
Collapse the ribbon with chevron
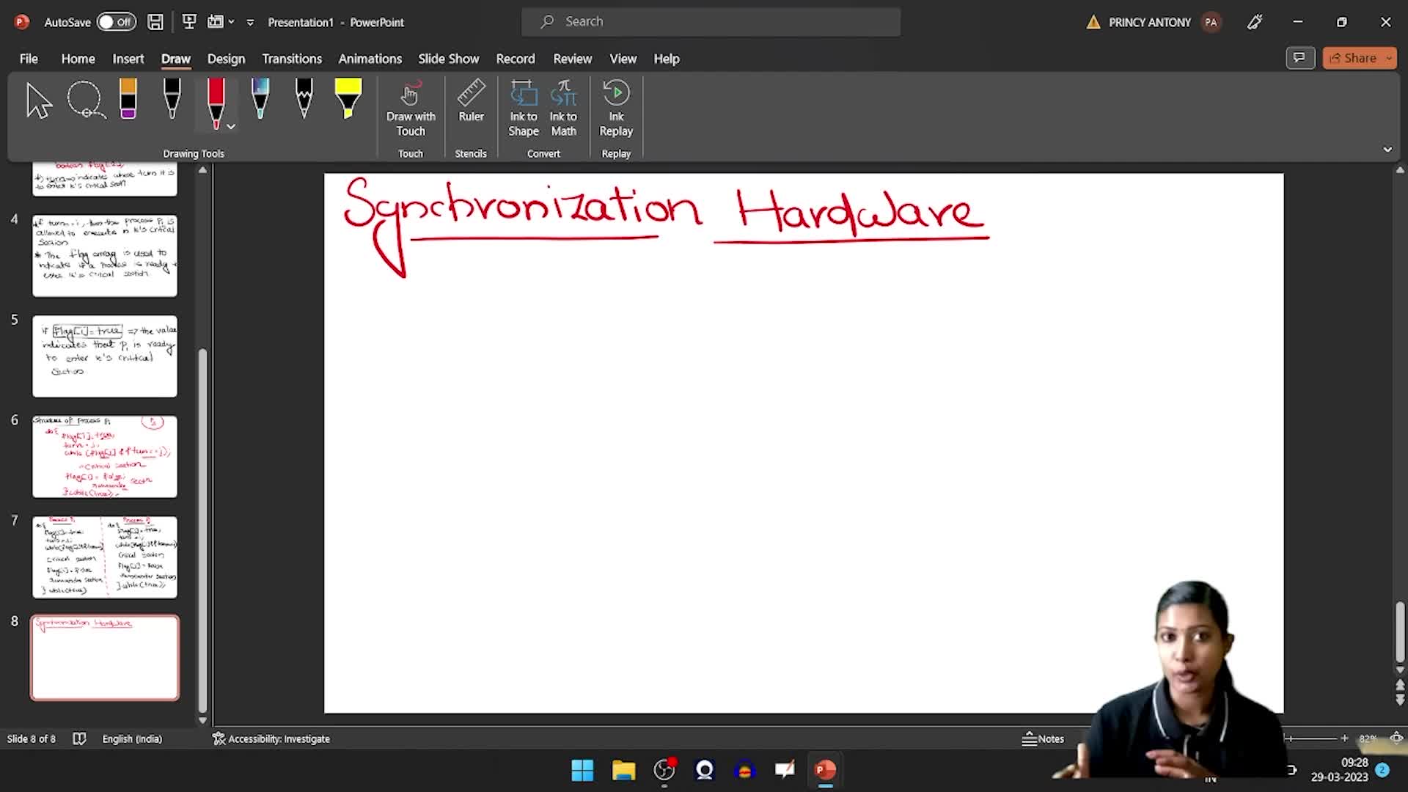click(x=1387, y=150)
